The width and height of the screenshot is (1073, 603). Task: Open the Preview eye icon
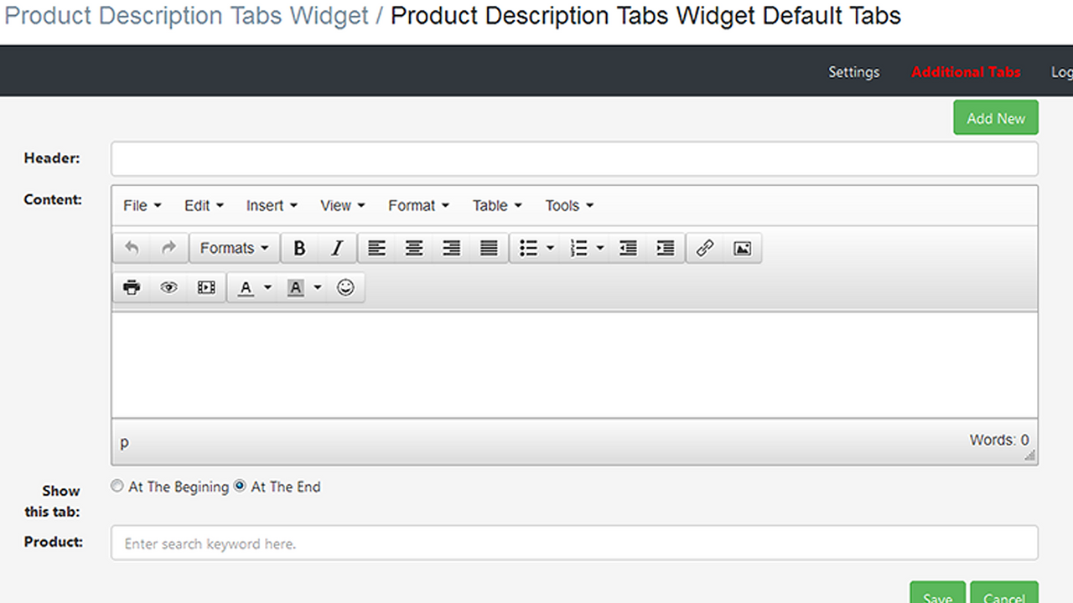pyautogui.click(x=168, y=287)
